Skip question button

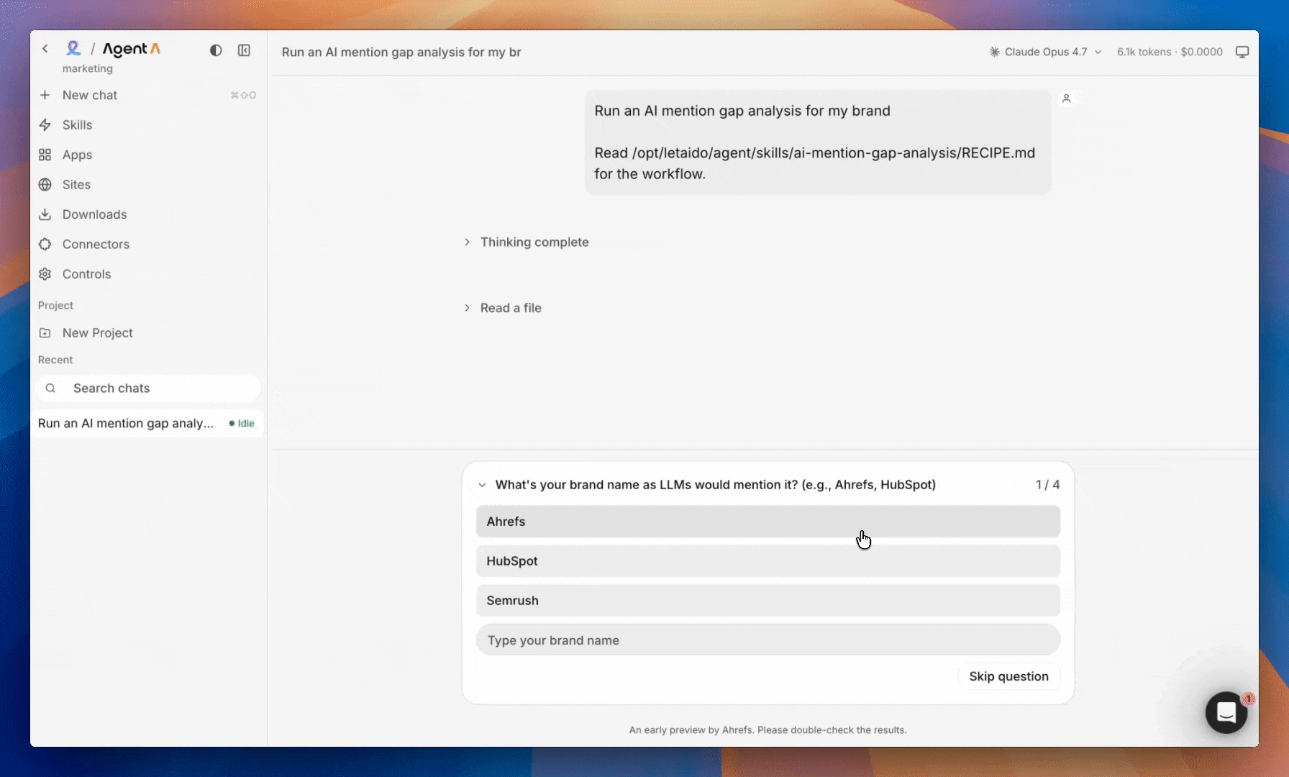pos(1008,676)
